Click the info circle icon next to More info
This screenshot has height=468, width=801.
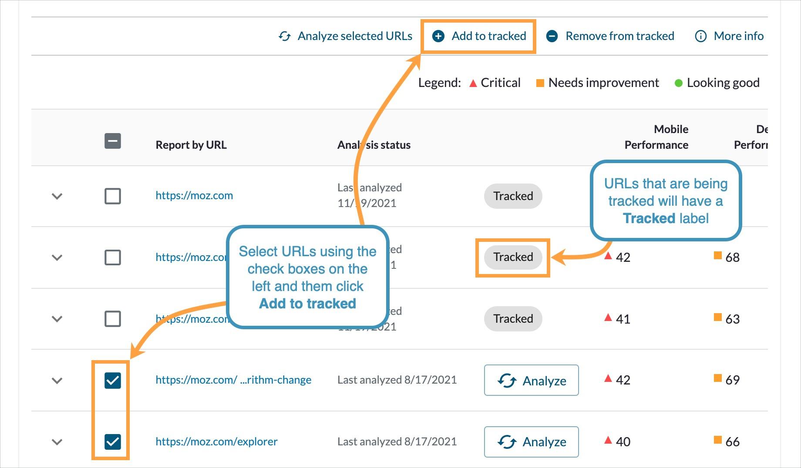[x=700, y=36]
